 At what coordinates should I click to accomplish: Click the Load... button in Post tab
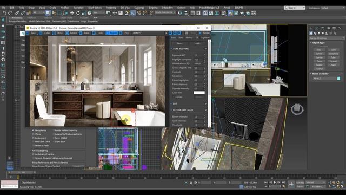pyautogui.click(x=197, y=43)
